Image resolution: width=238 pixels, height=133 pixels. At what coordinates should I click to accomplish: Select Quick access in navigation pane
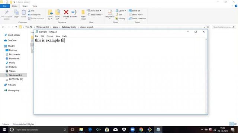[14, 35]
